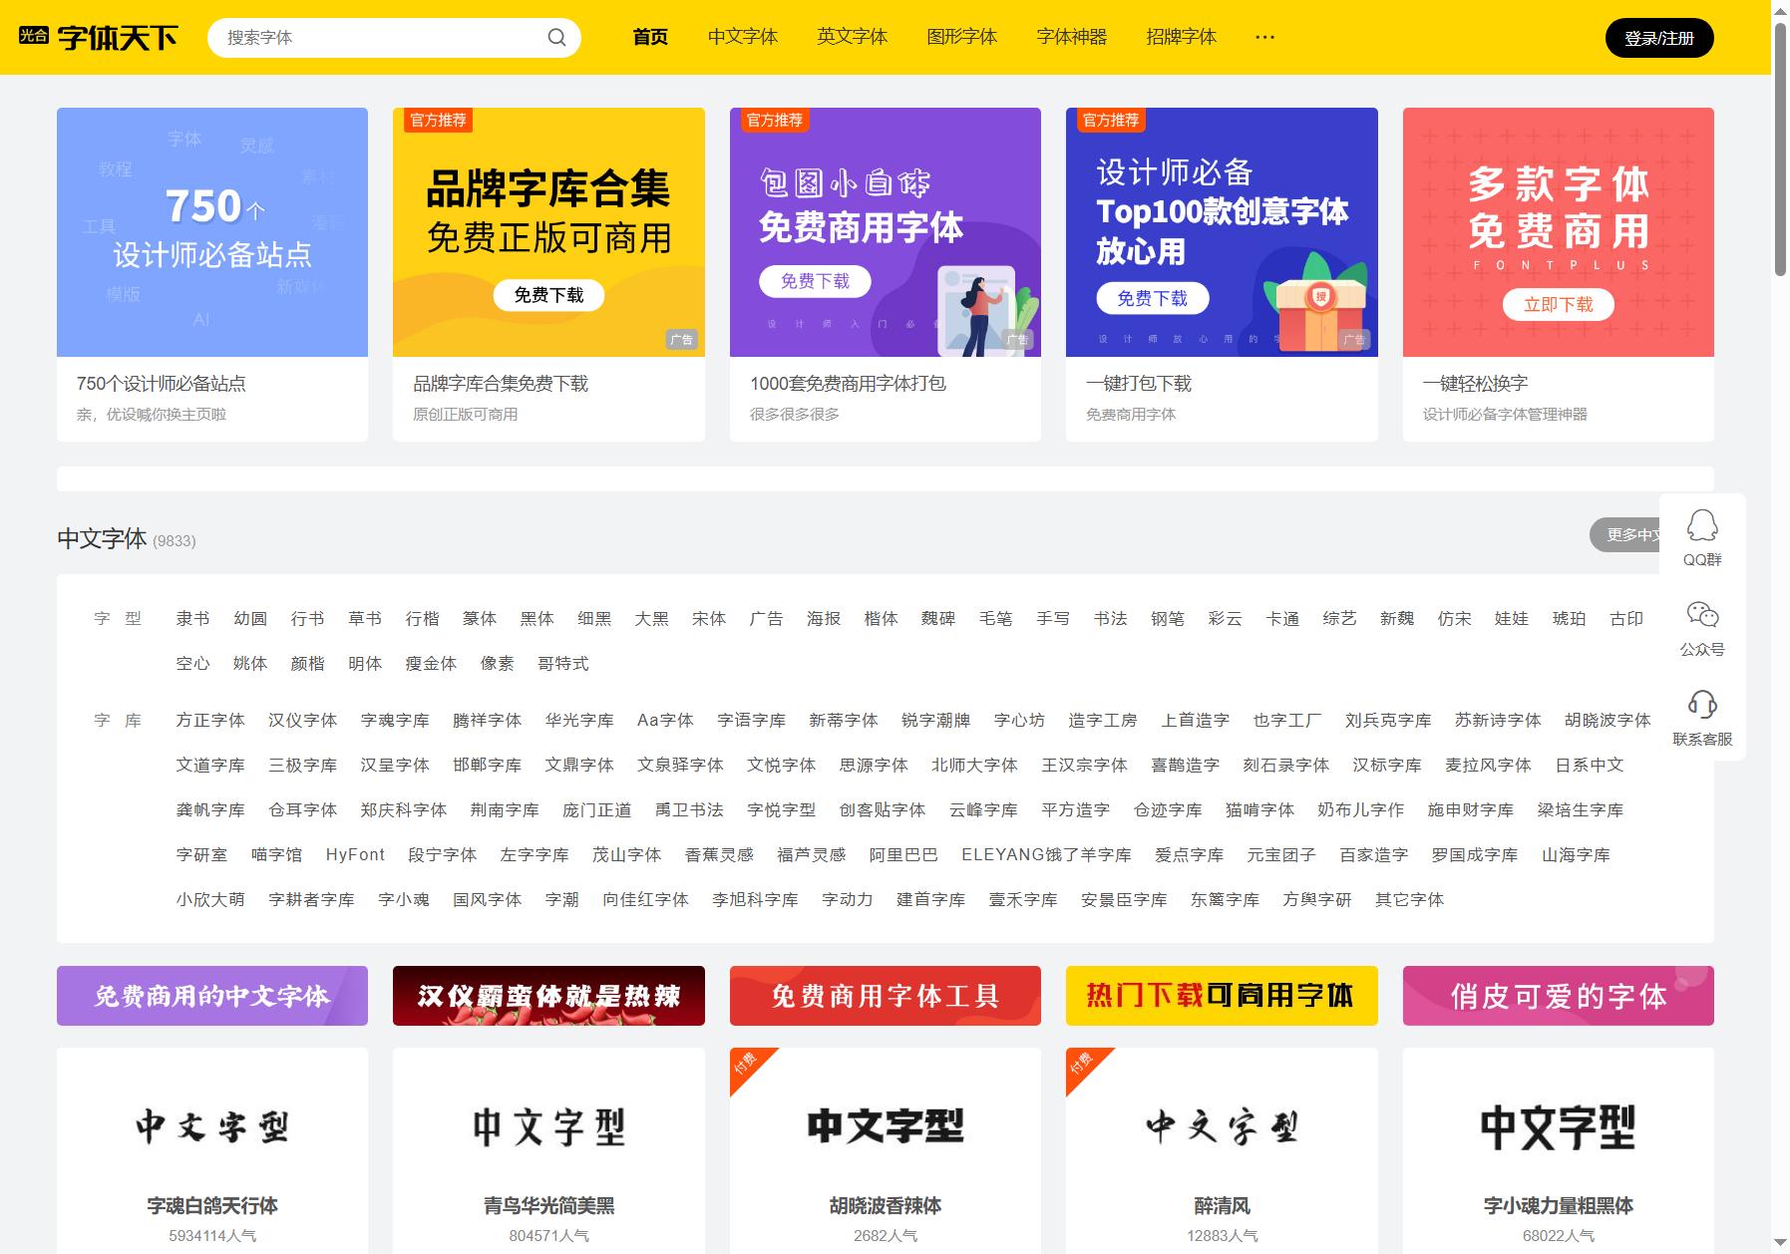
Task: Open the 阿里巴巴 foundry link
Action: click(x=903, y=855)
